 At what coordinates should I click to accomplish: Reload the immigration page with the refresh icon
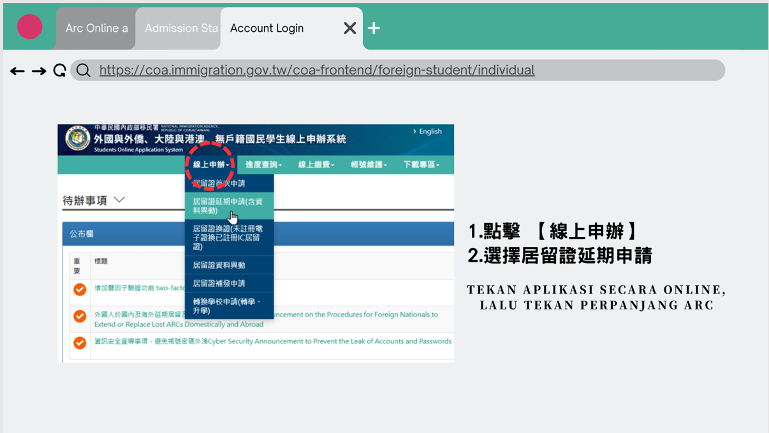[x=59, y=70]
